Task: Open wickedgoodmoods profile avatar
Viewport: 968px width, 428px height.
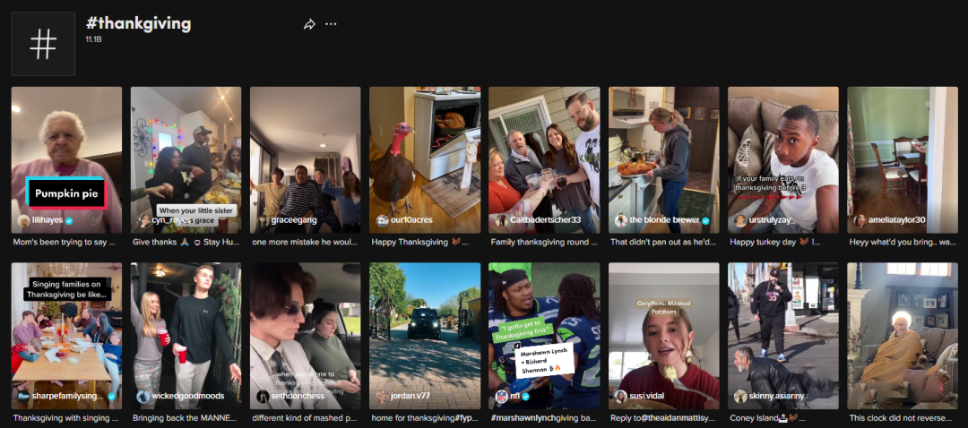Action: [143, 397]
